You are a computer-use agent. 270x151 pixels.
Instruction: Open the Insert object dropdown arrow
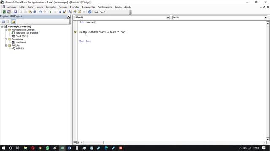pos(12,12)
